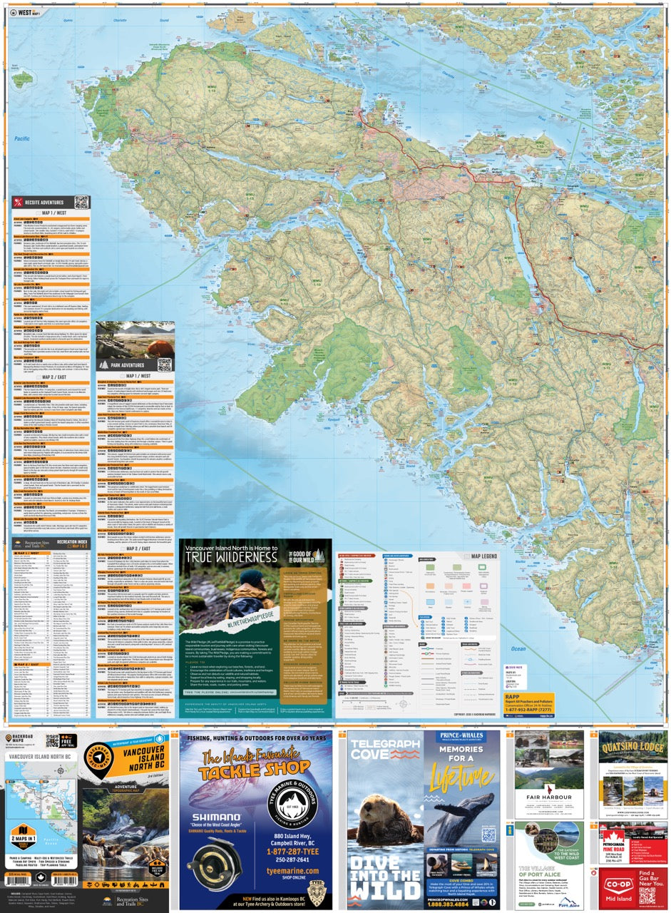Switch to the MAP 1 / WEST section header

pos(54,212)
